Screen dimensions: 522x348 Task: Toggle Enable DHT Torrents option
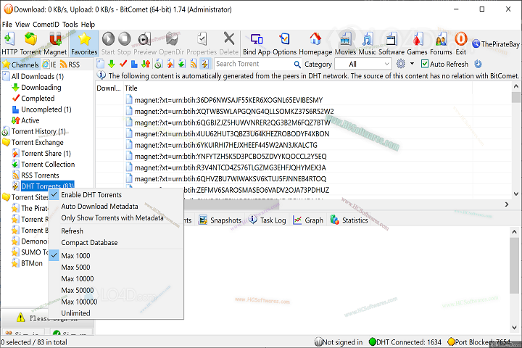[x=116, y=195]
